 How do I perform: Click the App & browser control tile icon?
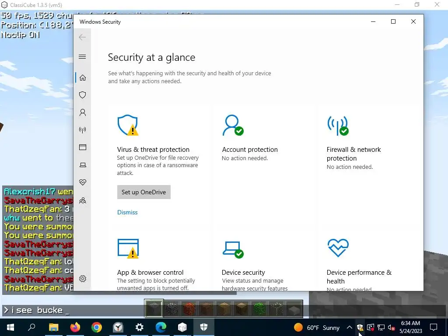tap(128, 248)
